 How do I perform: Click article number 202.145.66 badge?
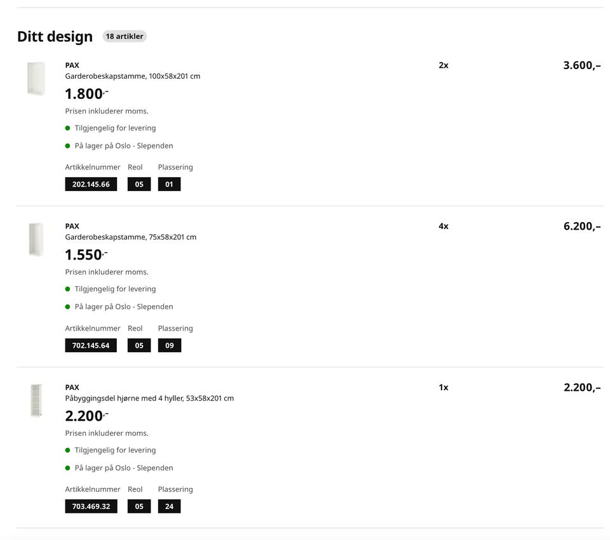click(91, 185)
